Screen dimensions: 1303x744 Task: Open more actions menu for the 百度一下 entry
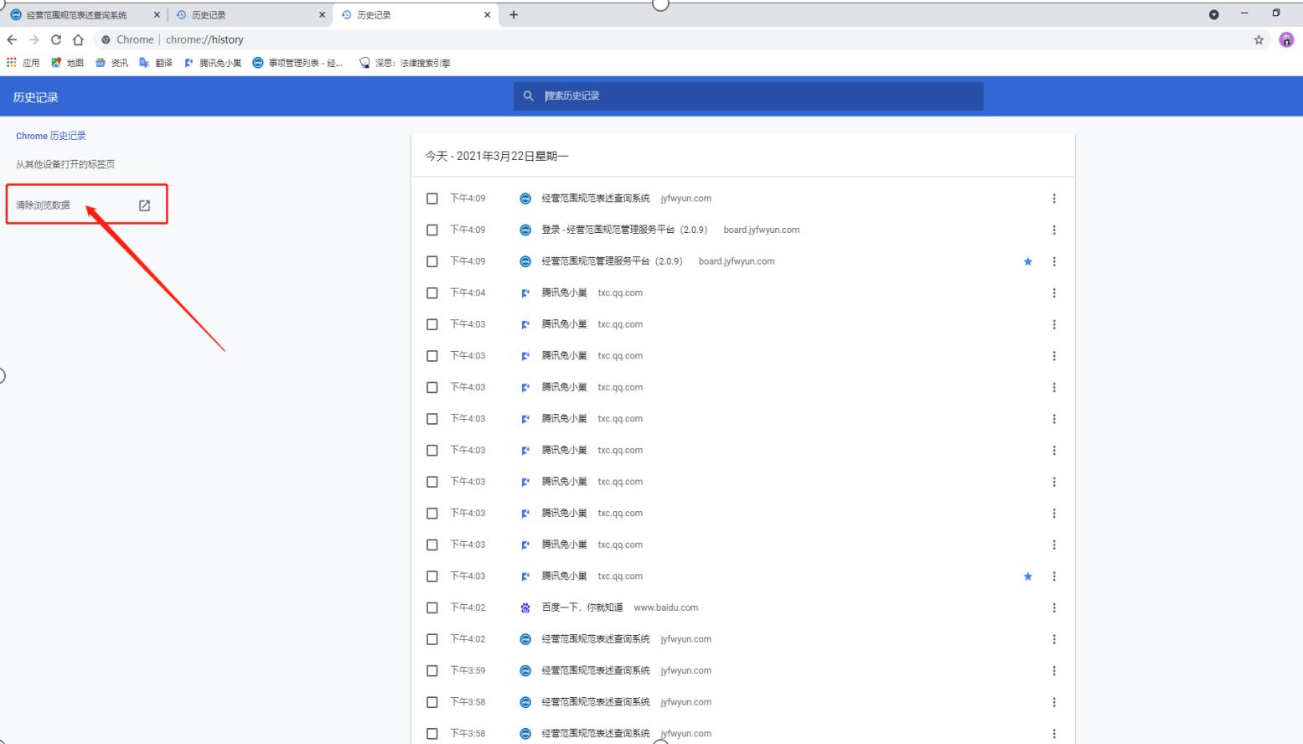[x=1053, y=607]
